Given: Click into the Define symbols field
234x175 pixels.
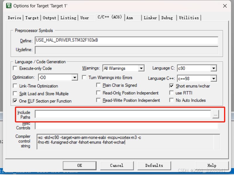Looking at the screenshot, I should (x=127, y=41).
